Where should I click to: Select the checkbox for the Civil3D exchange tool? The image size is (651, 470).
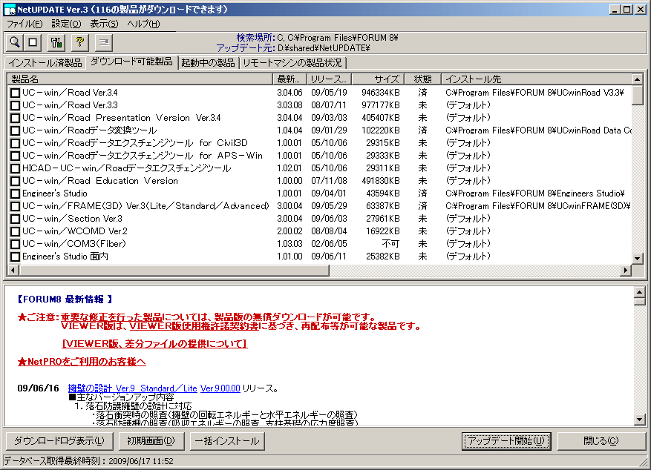click(16, 143)
